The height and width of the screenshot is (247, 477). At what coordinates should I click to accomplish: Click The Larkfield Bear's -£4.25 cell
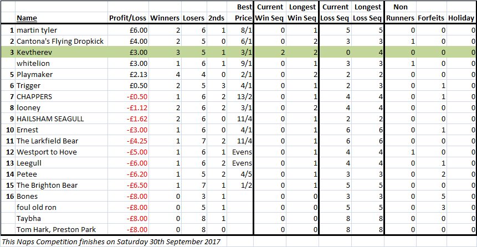click(x=129, y=141)
